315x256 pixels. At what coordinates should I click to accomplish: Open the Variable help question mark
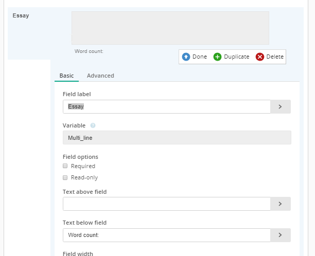(93, 125)
